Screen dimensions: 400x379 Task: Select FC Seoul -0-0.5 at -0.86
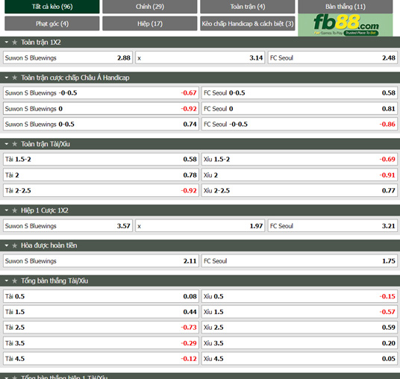[x=299, y=124]
